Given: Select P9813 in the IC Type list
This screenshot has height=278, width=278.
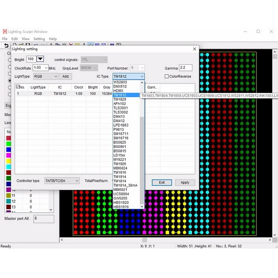Looking at the screenshot, I should 126,130.
